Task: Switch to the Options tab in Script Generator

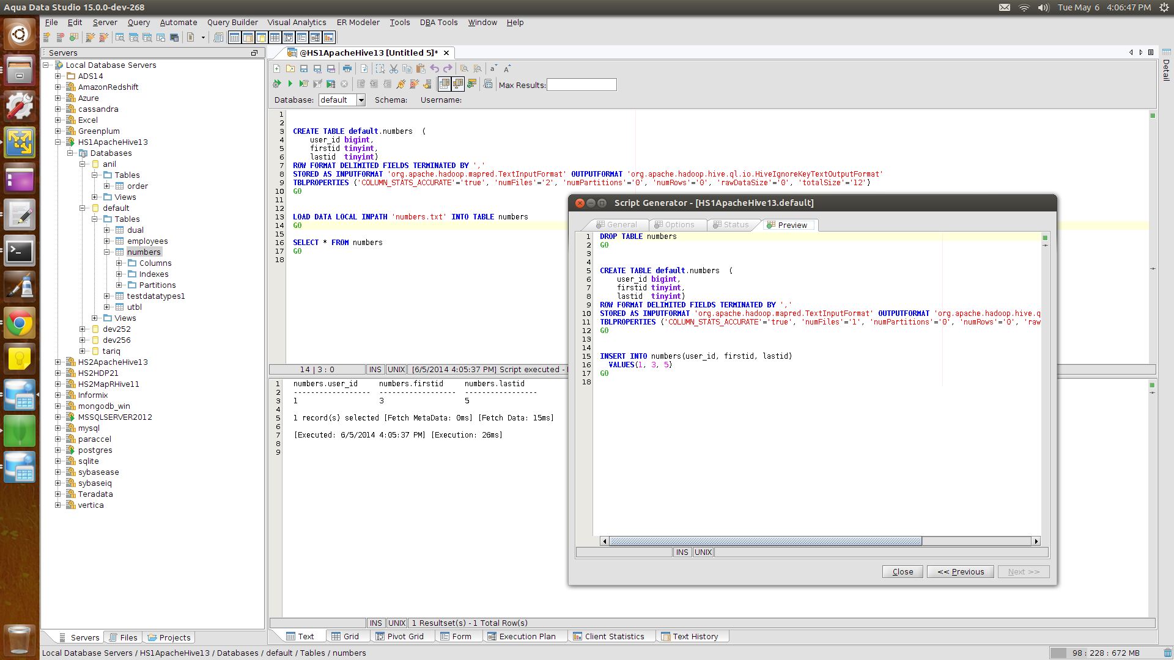Action: pos(674,225)
